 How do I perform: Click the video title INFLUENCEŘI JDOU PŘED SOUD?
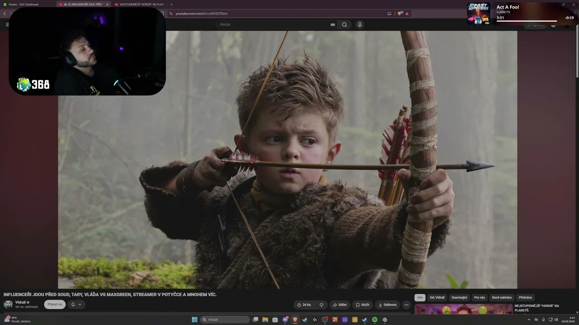[x=110, y=294]
